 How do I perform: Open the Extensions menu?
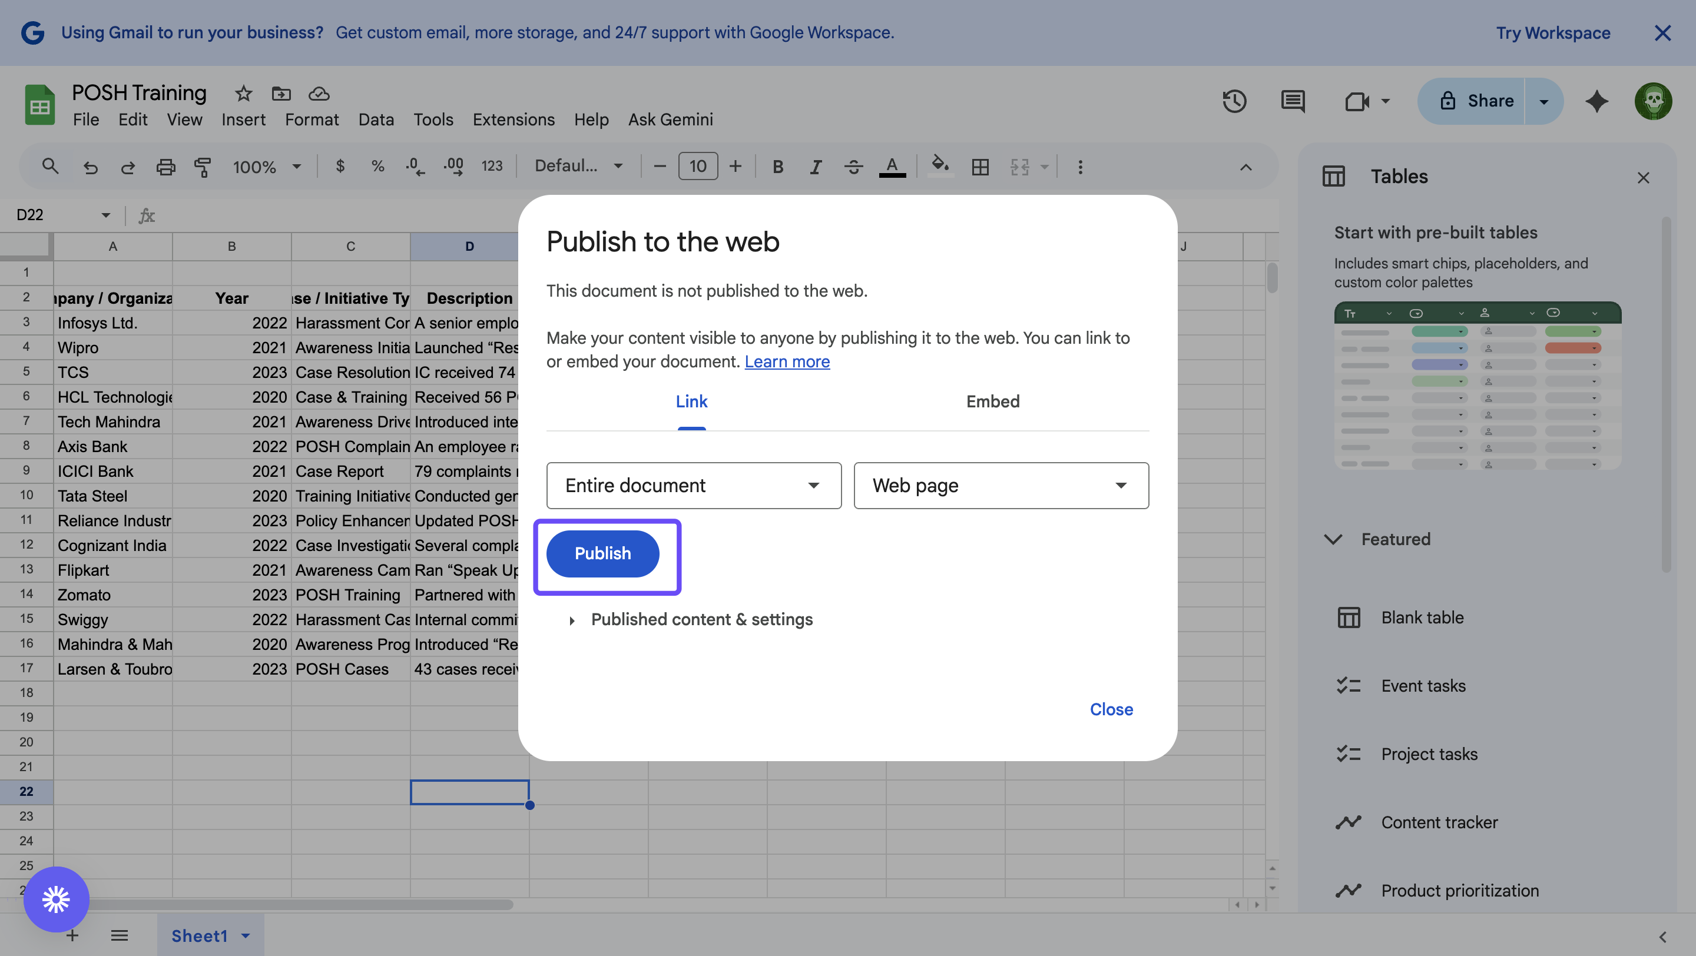point(513,119)
